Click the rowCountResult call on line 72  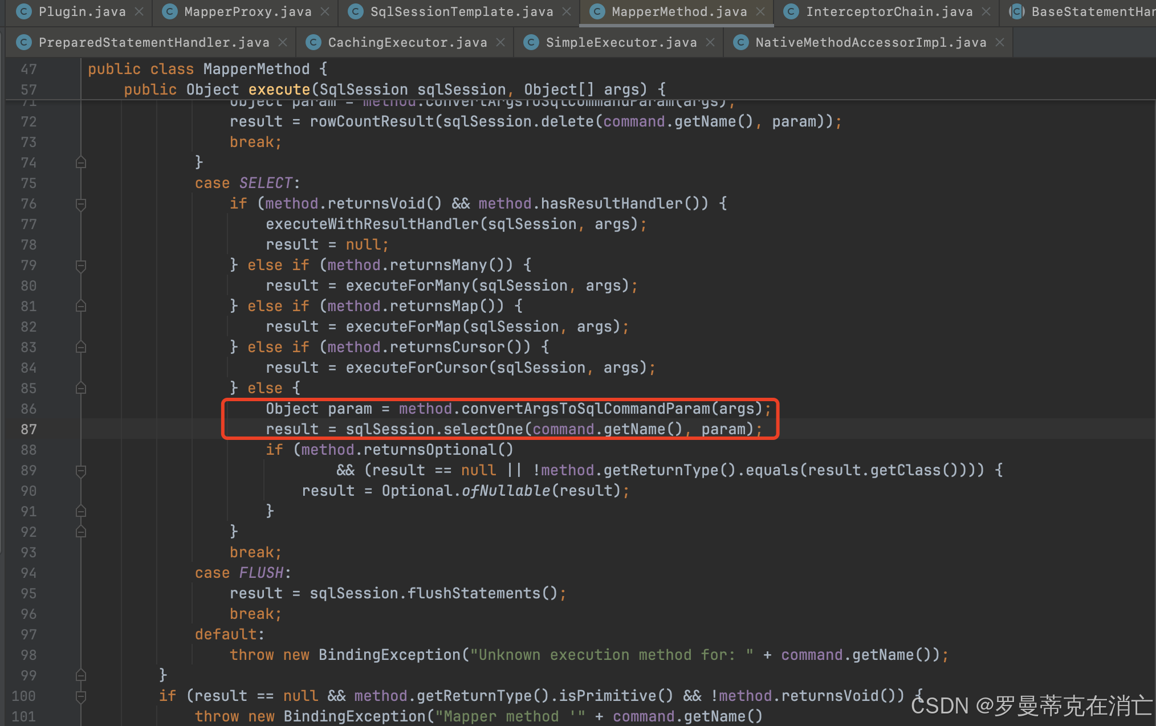pos(372,121)
